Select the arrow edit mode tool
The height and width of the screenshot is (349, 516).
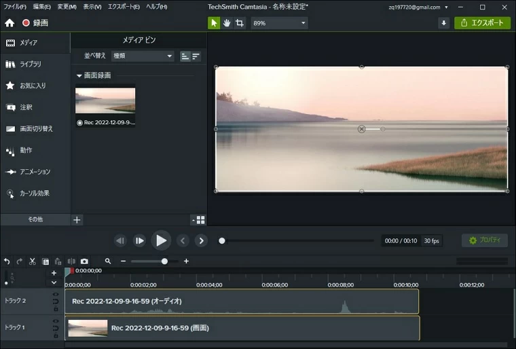pyautogui.click(x=214, y=23)
